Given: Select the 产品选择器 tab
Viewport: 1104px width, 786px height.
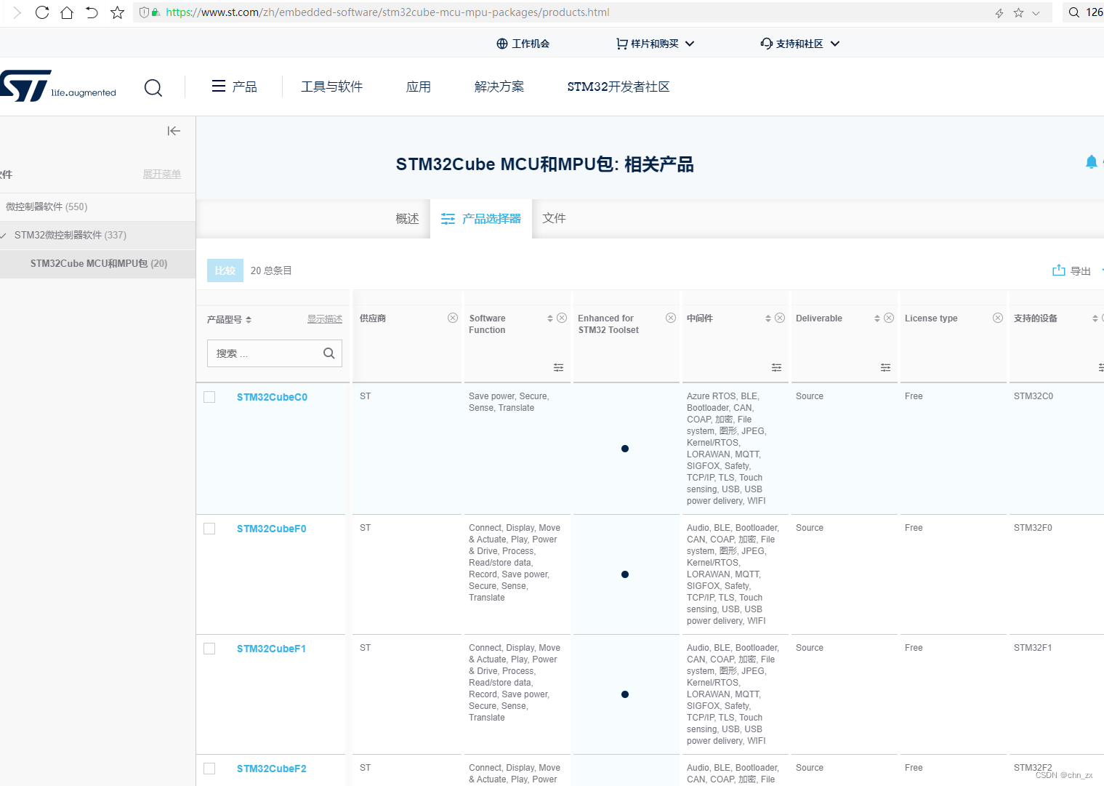Looking at the screenshot, I should 481,219.
